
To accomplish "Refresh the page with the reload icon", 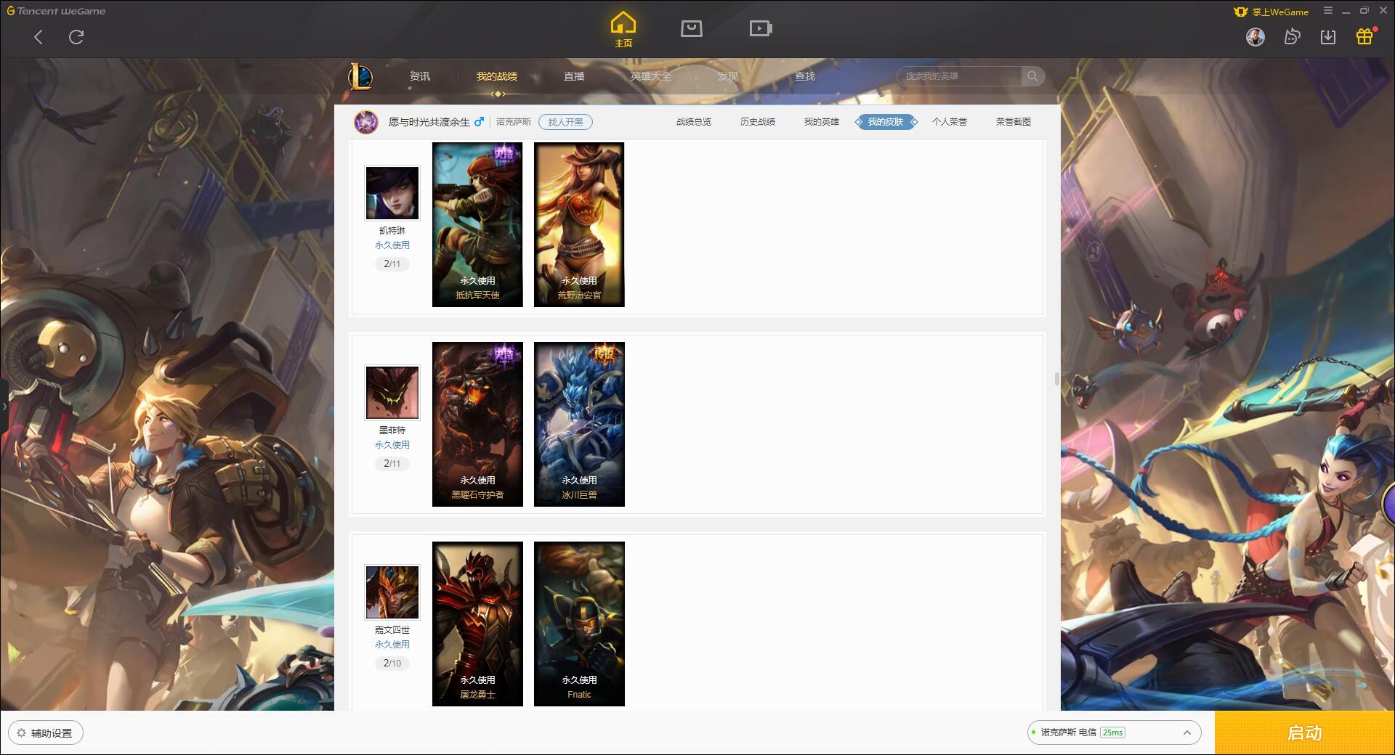I will [x=76, y=37].
